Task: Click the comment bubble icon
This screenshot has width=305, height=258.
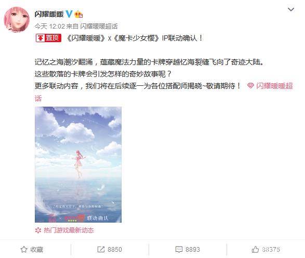Action: click(179, 250)
